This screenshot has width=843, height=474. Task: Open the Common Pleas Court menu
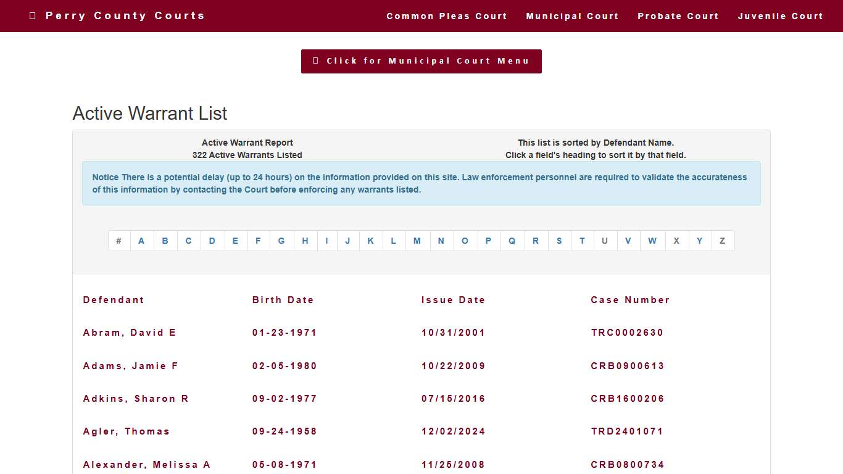pyautogui.click(x=446, y=16)
